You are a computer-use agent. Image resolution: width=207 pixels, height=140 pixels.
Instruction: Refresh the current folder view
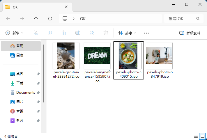(50, 19)
